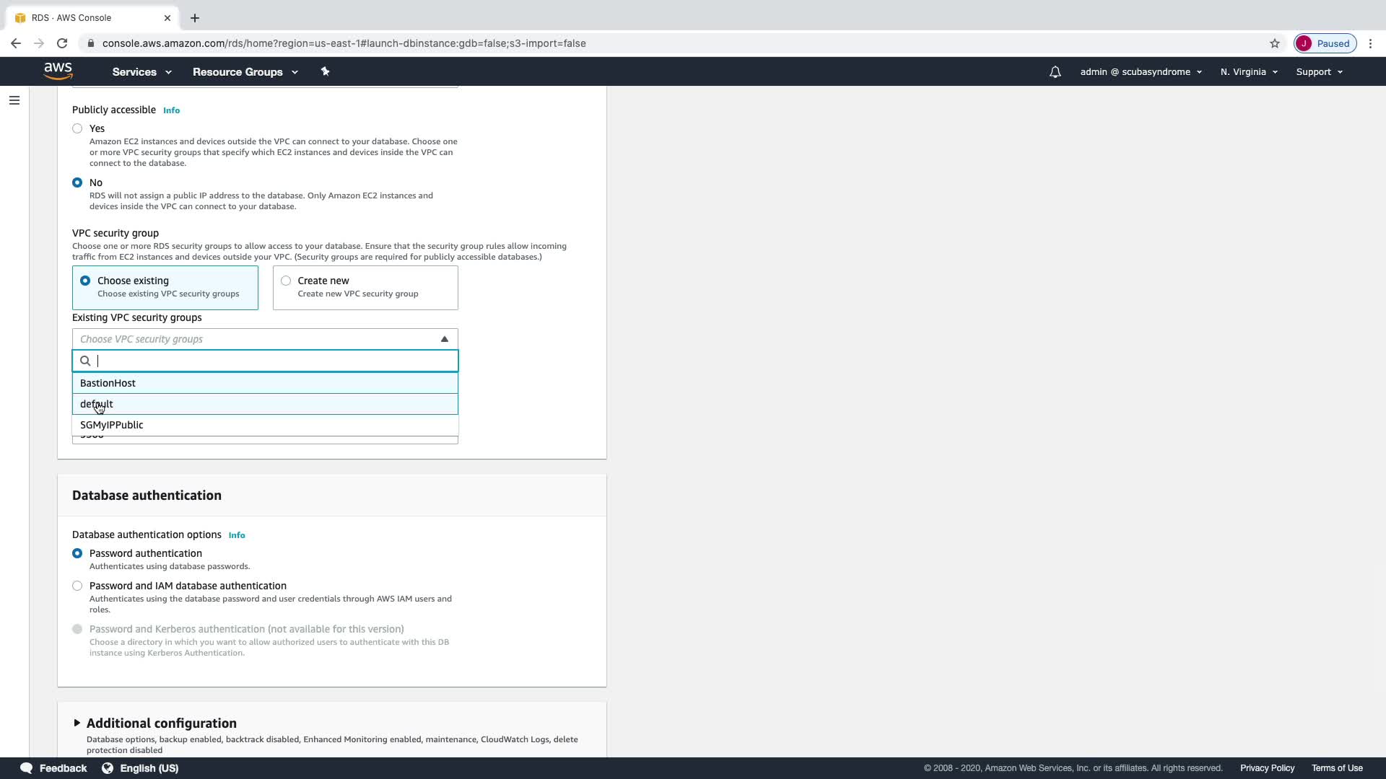Collapse the VPC security groups dropdown

[x=444, y=339]
